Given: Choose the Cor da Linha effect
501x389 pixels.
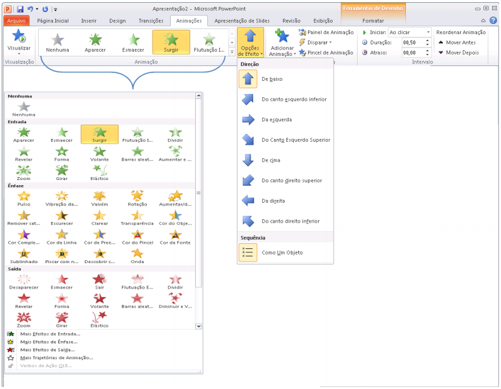Looking at the screenshot, I should (x=61, y=237).
